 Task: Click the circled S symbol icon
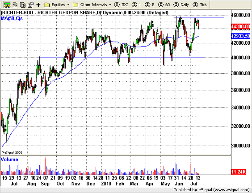[x=117, y=5]
